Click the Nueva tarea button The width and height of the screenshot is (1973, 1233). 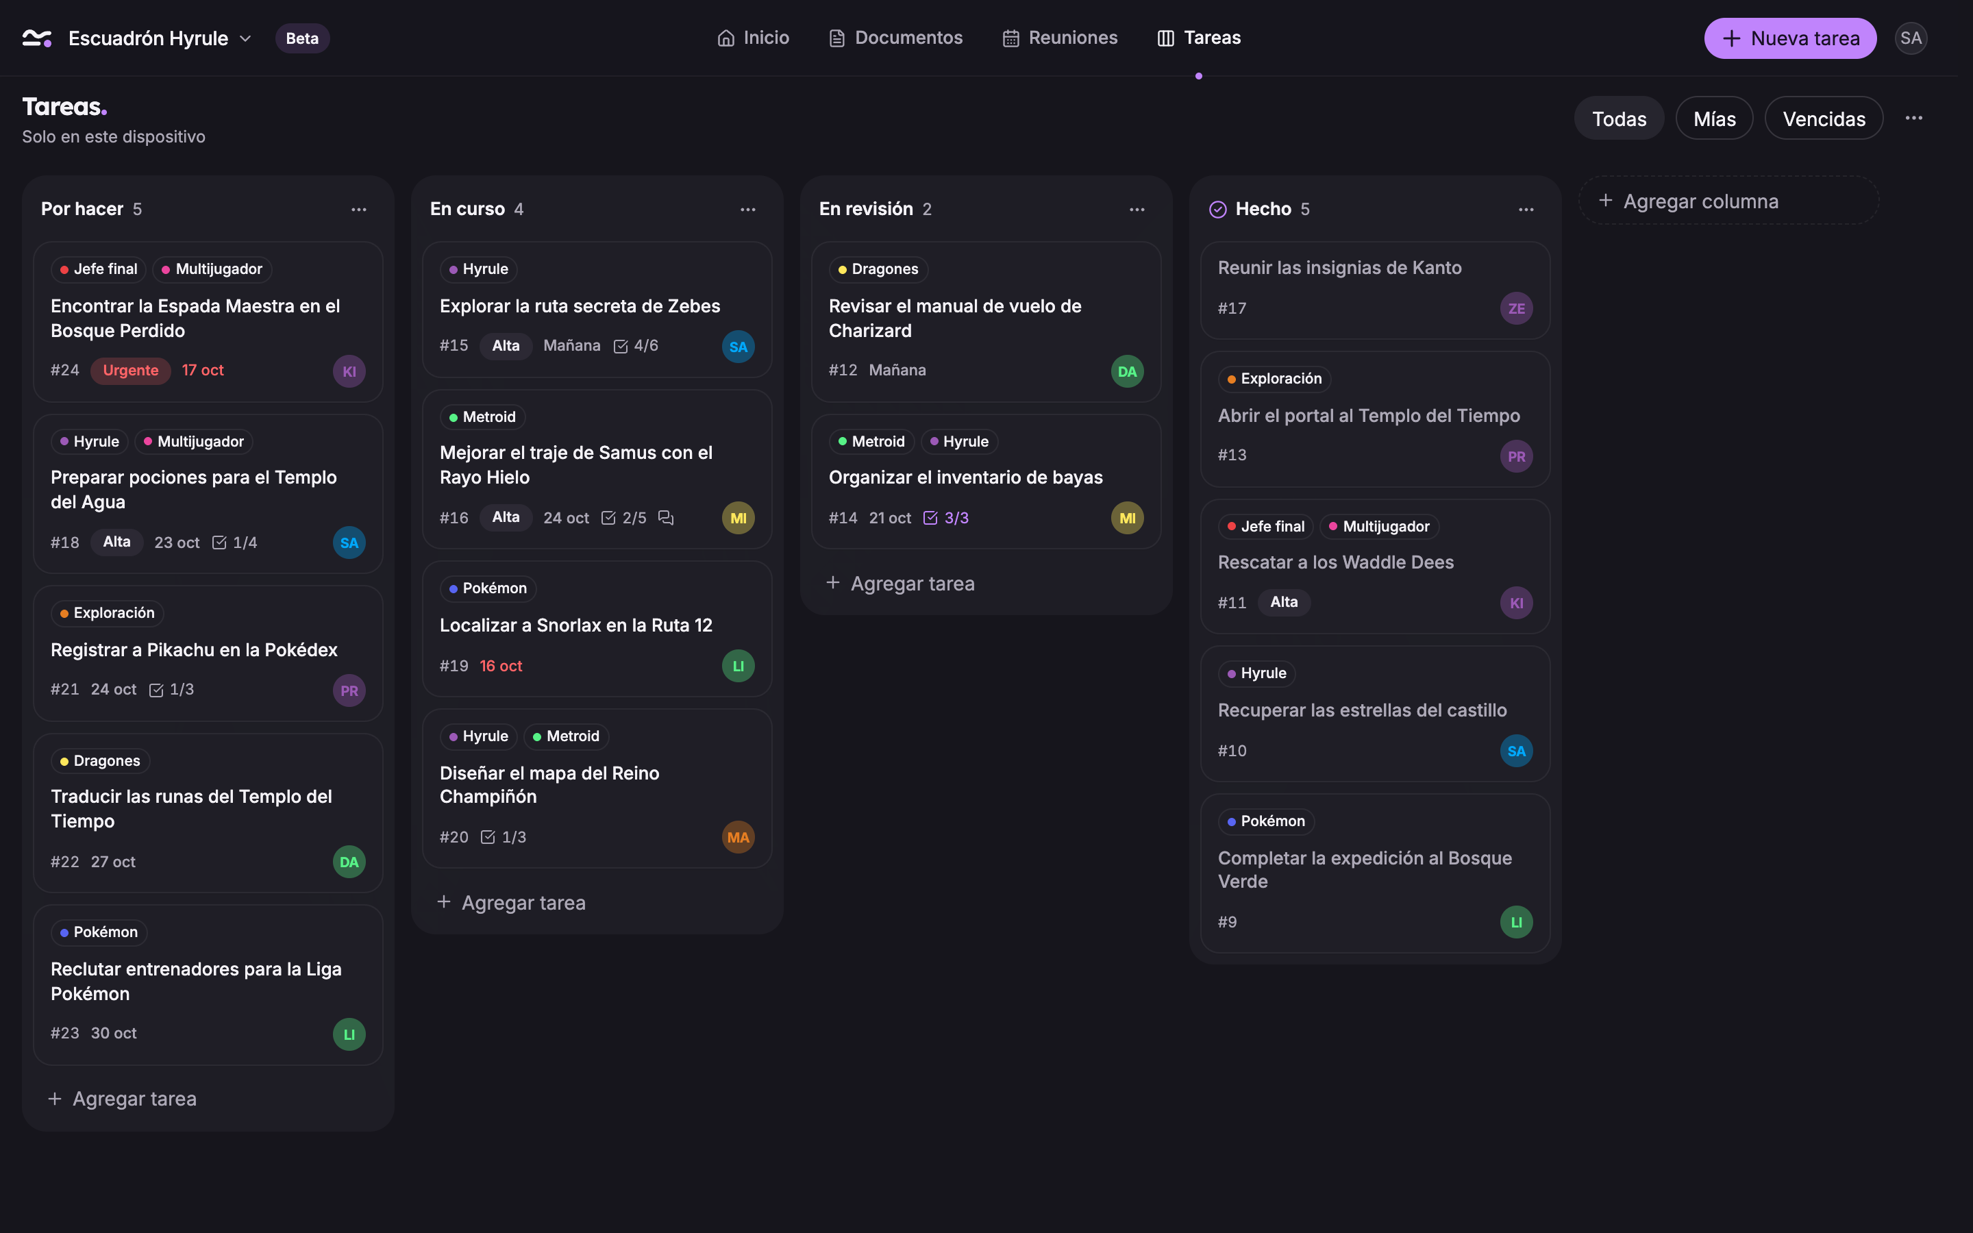[1789, 38]
